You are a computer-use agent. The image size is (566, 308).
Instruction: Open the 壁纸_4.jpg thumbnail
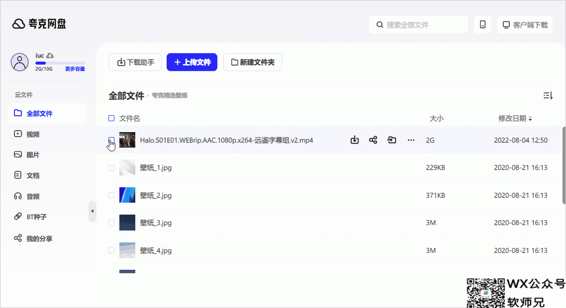[x=127, y=250]
